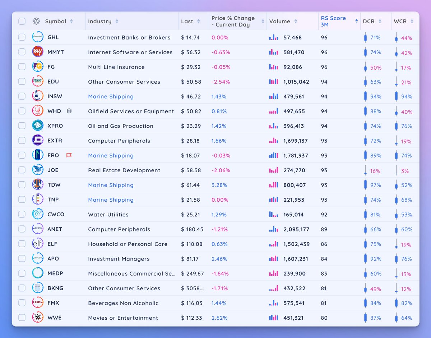Viewport: 431px width, 338px height.
Task: Click the MEDP circular logo
Action: point(38,273)
